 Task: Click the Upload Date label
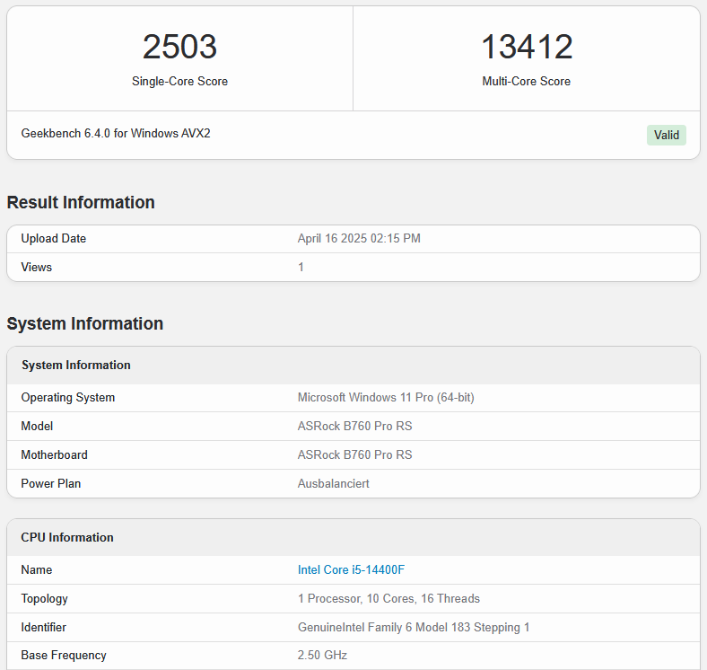point(53,238)
